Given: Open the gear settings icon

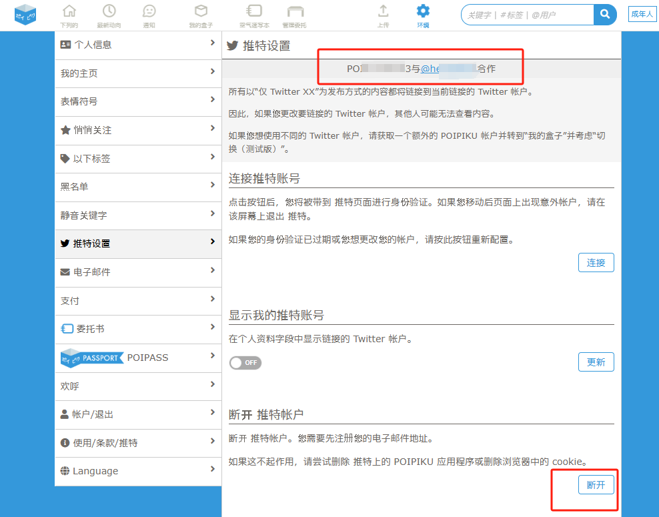Looking at the screenshot, I should tap(423, 11).
